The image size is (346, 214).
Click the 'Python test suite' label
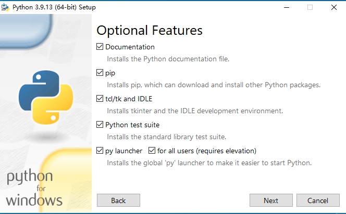coord(132,125)
